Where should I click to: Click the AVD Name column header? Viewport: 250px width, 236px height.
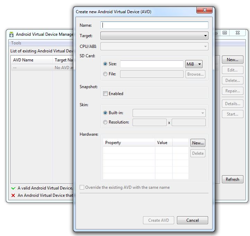(x=32, y=60)
